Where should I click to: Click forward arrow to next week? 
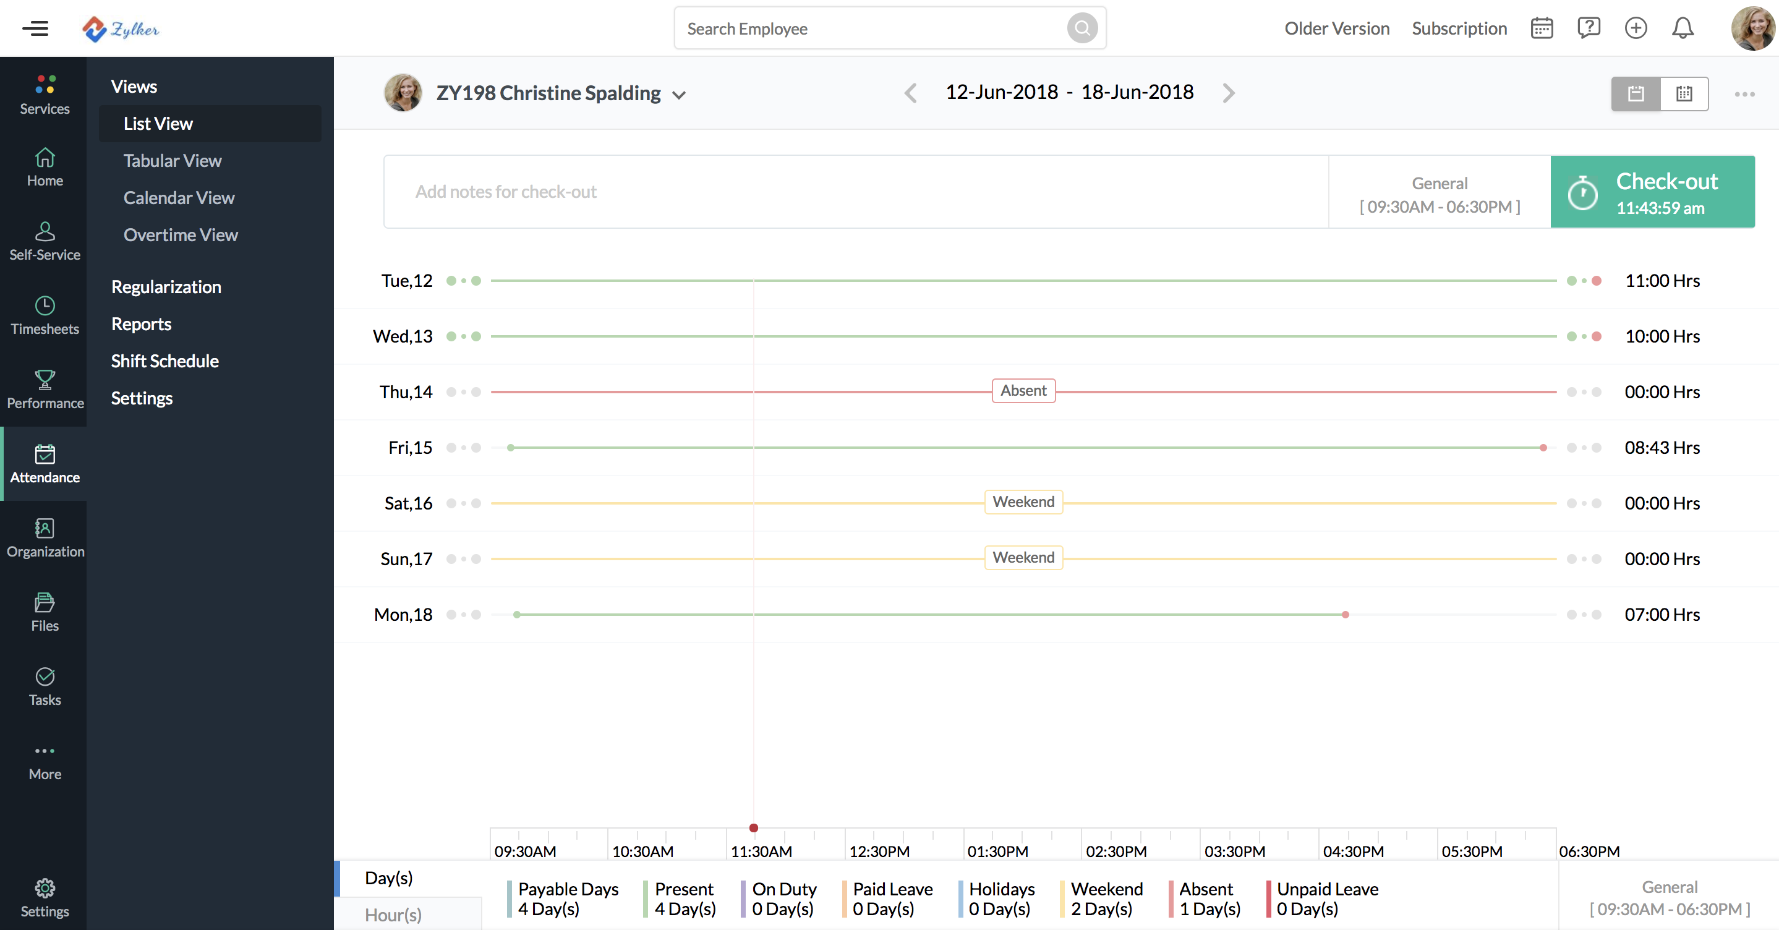tap(1228, 92)
